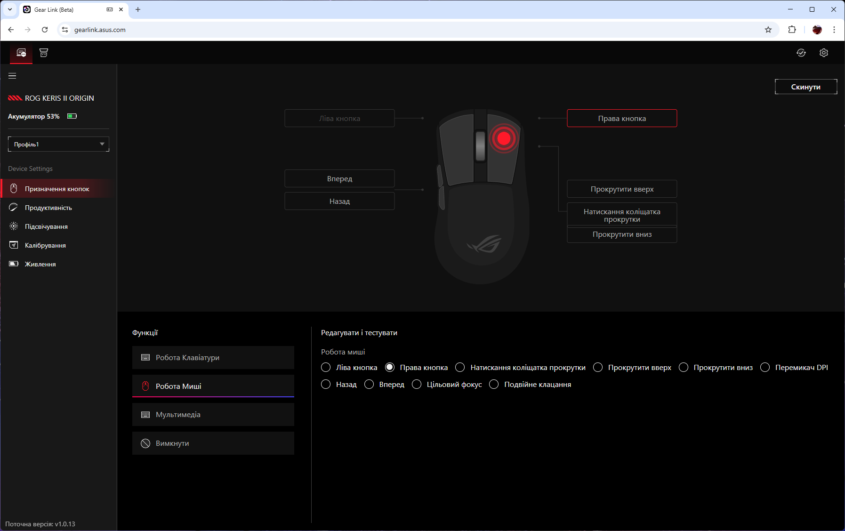Open Калібрування section
Viewport: 845px width, 531px height.
[58, 245]
